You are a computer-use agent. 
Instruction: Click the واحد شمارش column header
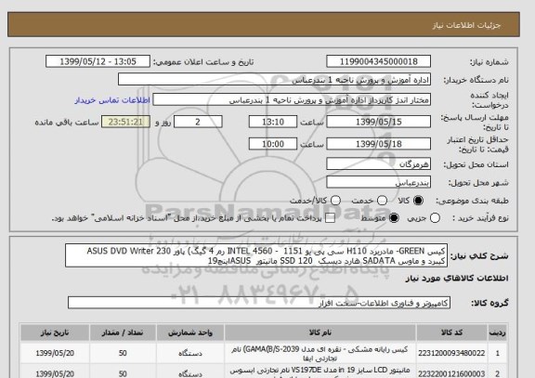click(190, 332)
